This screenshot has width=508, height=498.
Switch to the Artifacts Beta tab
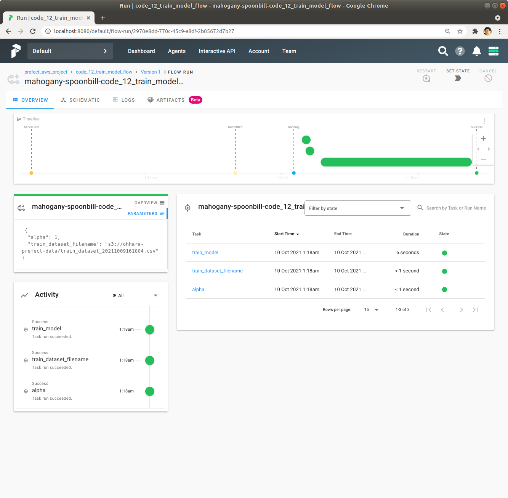pyautogui.click(x=175, y=100)
